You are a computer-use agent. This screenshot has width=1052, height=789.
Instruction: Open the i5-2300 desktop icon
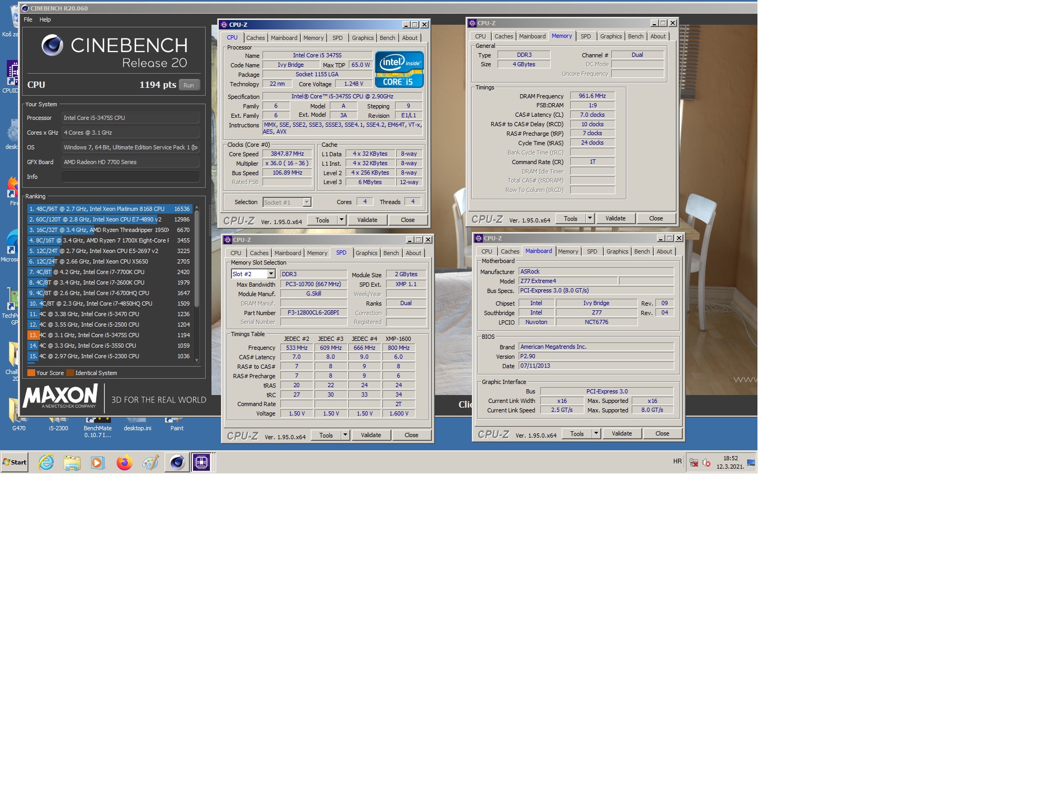point(58,424)
